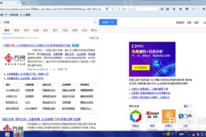Open the cn域名12元 link in the table
206x137 pixels.
[x=11, y=96]
